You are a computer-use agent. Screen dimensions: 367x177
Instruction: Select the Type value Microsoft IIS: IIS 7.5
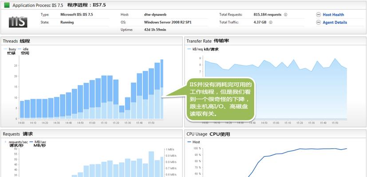click(77, 15)
